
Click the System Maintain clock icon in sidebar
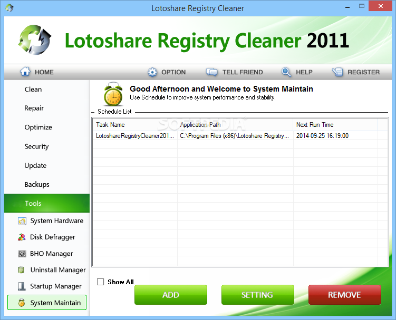coord(22,303)
